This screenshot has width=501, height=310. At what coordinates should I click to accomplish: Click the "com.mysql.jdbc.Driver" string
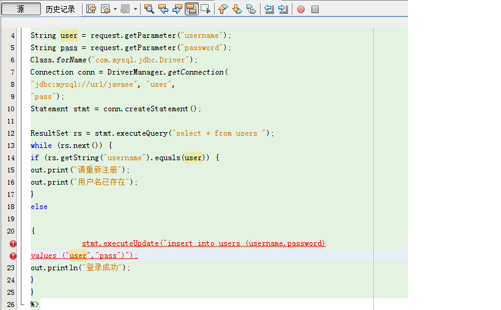140,60
